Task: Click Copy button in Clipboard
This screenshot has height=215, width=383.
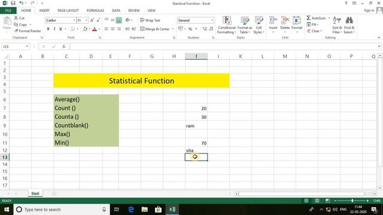Action: (21, 24)
